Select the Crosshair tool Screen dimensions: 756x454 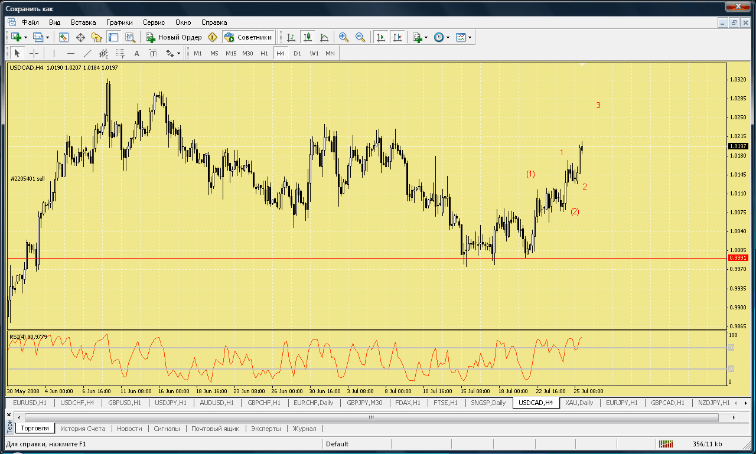pos(34,53)
